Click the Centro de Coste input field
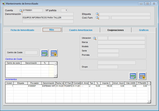The image size is (159, 111). [x=31, y=53]
